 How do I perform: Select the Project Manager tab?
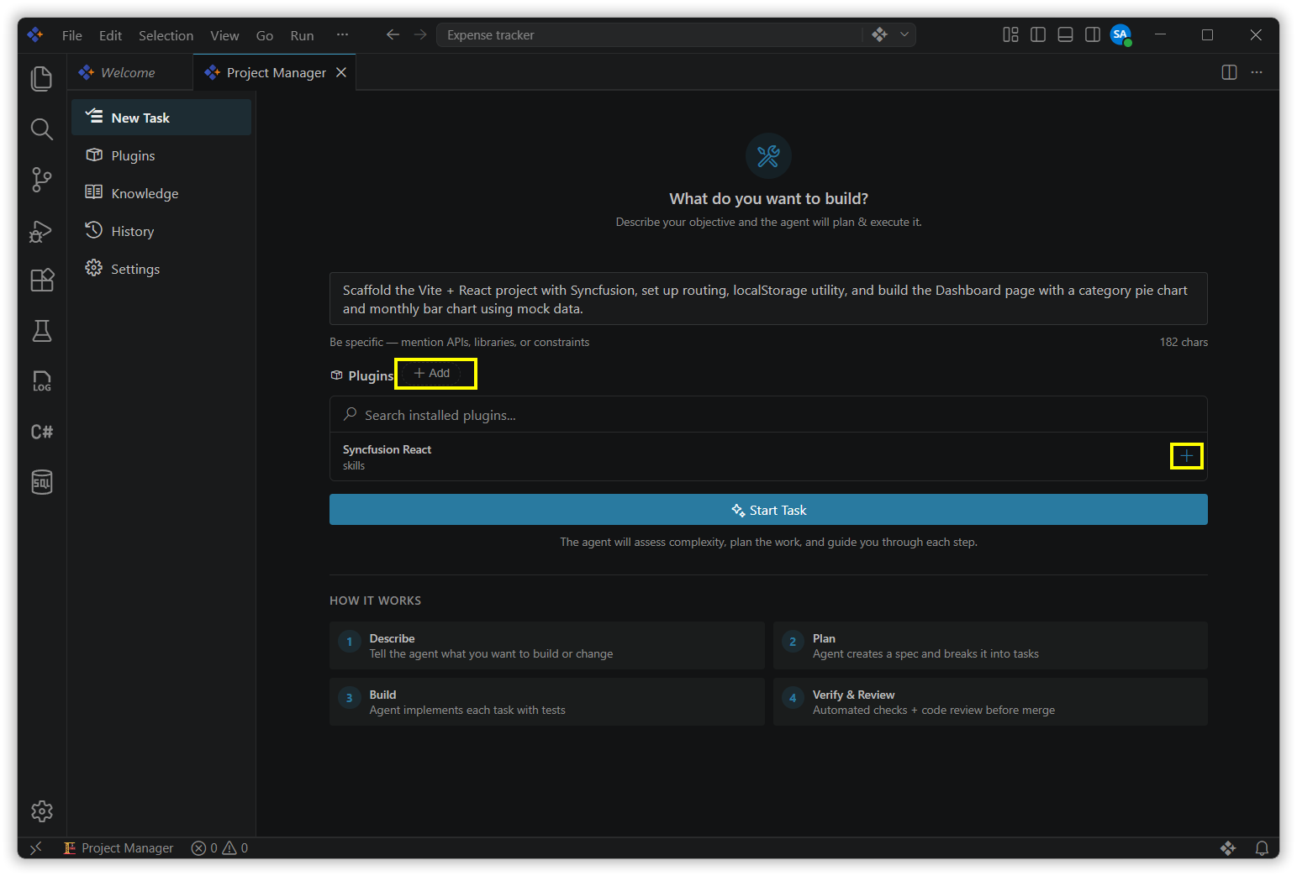(x=276, y=72)
